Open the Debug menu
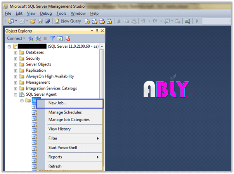Screen dimensions: 234x174 coord(46,14)
